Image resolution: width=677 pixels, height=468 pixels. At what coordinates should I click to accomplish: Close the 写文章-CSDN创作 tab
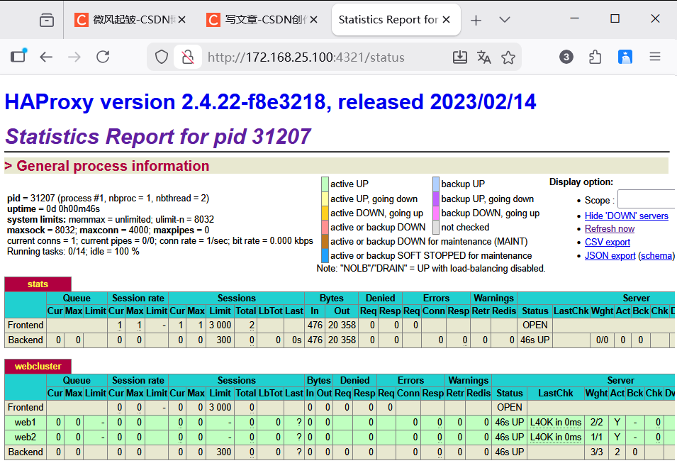coord(314,20)
